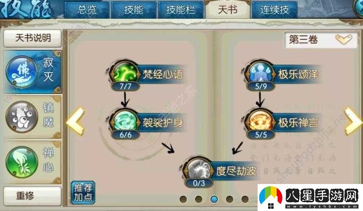Open the 禅心 green hand branch

[32, 162]
